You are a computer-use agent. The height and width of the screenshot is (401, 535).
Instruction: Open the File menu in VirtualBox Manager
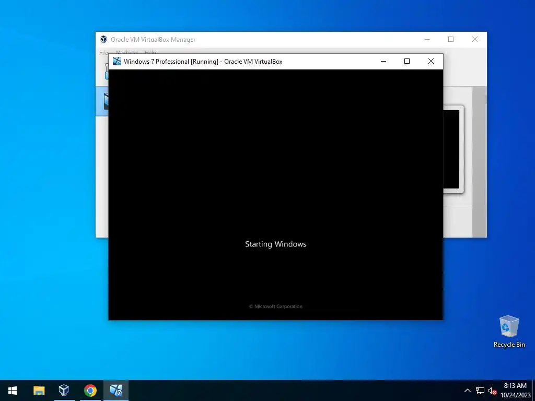pyautogui.click(x=103, y=53)
